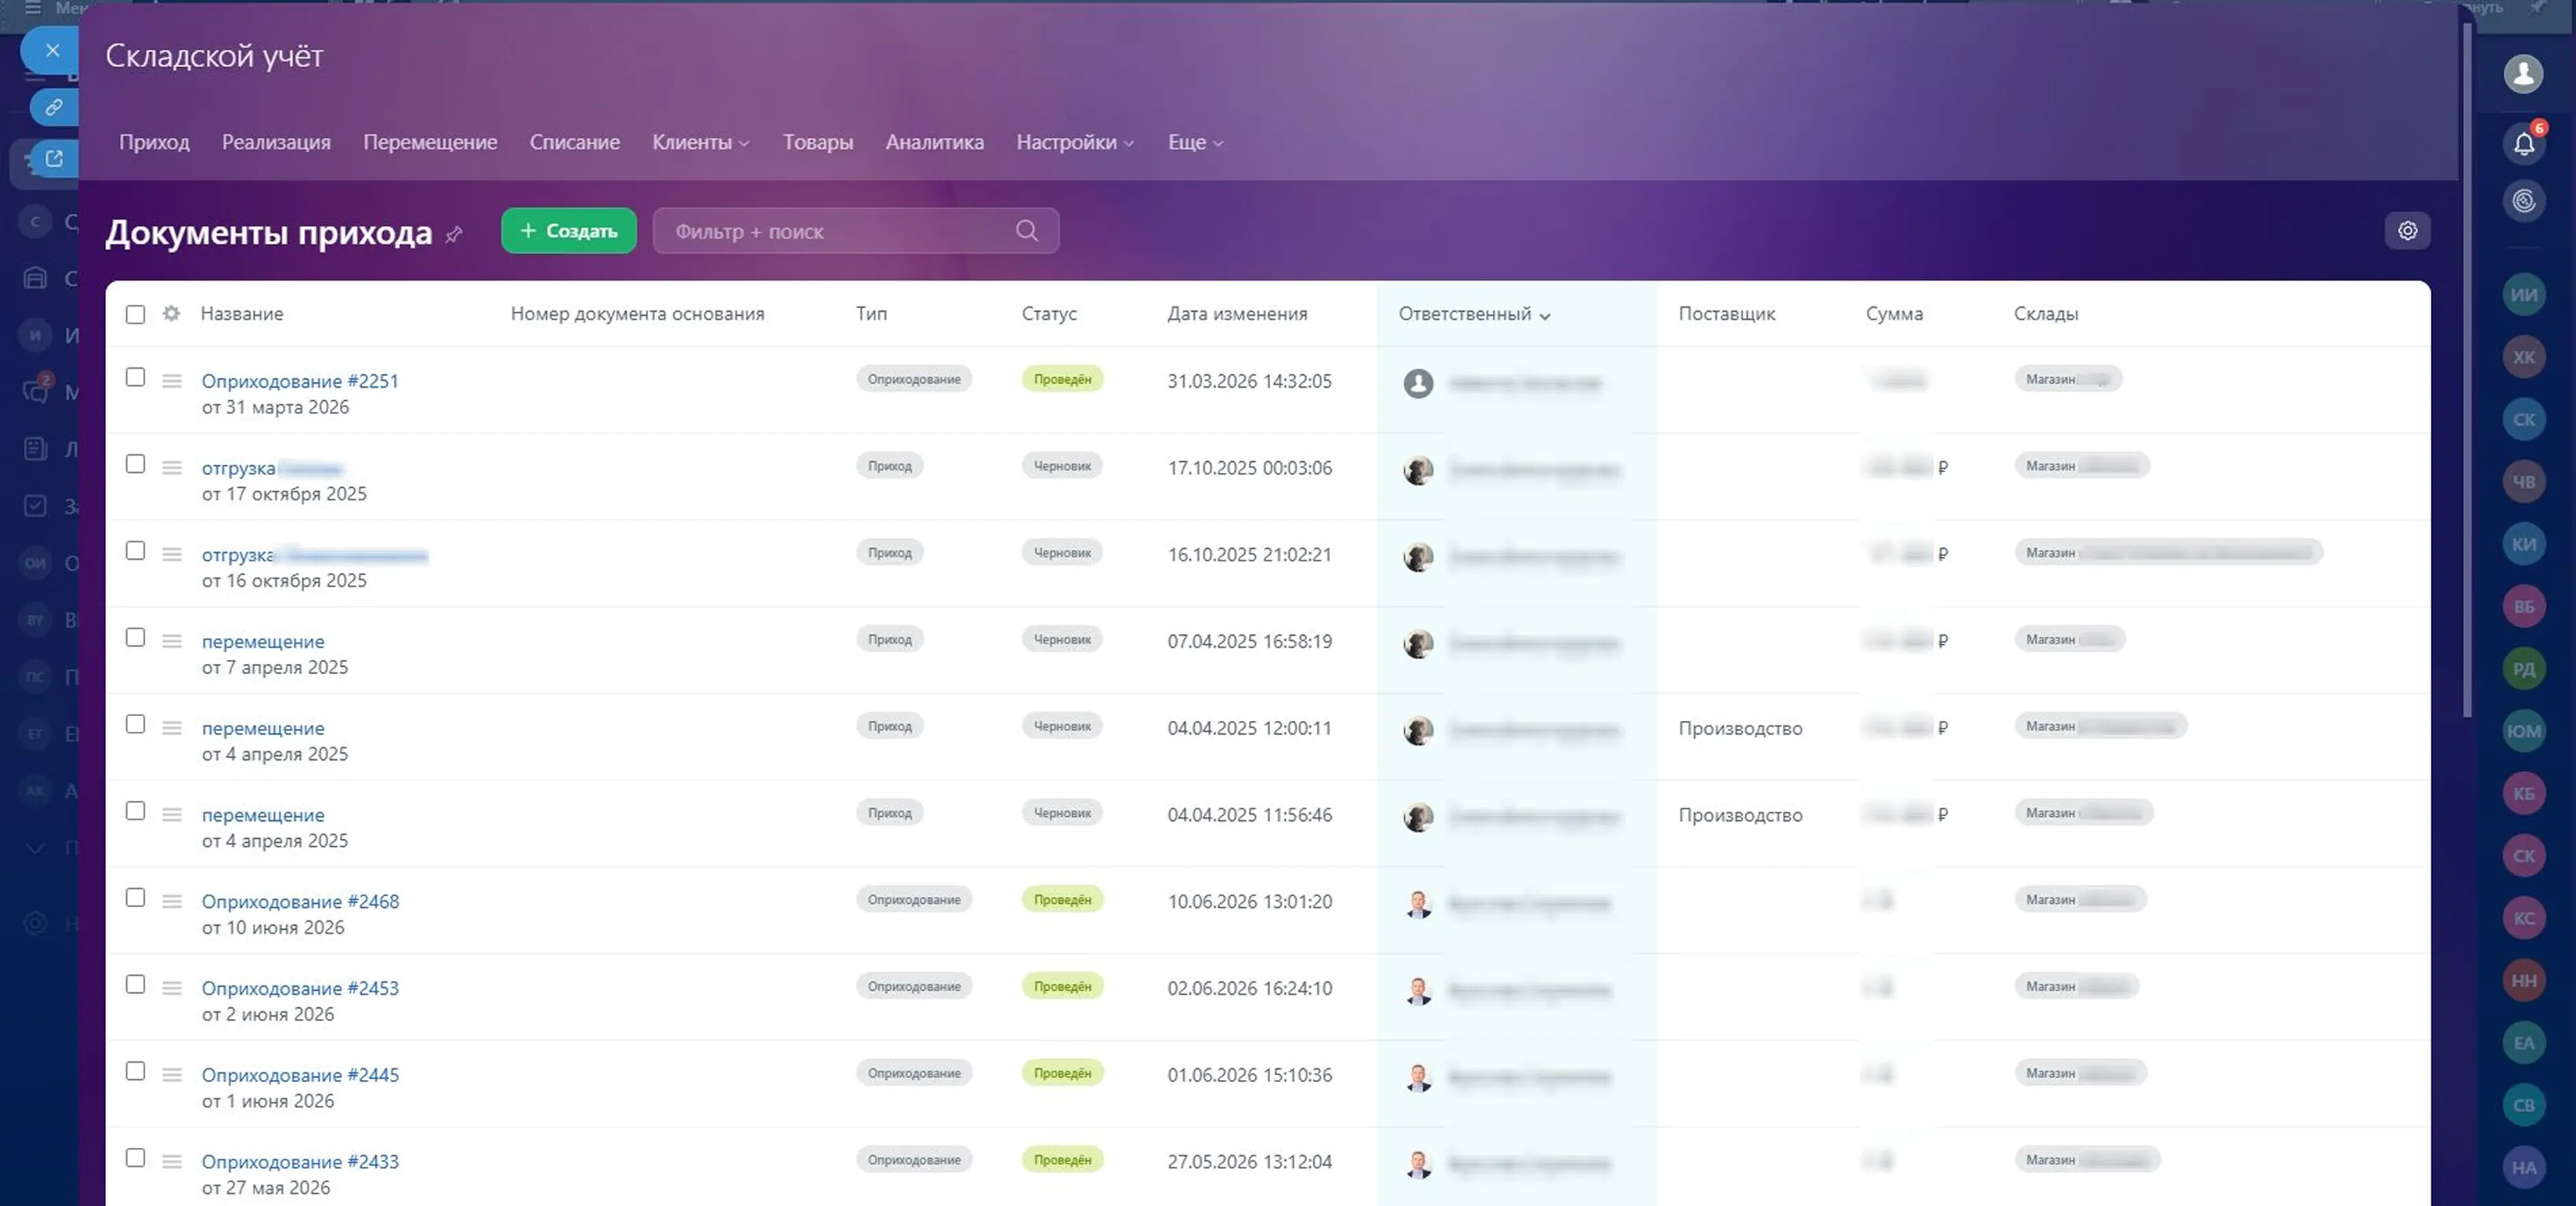This screenshot has width=2576, height=1206.
Task: Open the column settings gear in table header
Action: coord(171,313)
